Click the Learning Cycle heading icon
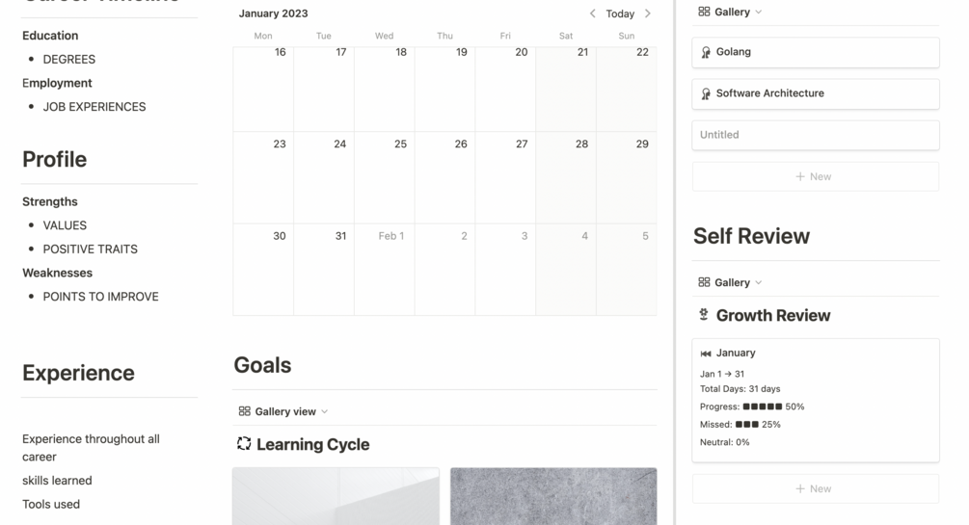Viewport: 969px width, 525px height. pyautogui.click(x=244, y=444)
